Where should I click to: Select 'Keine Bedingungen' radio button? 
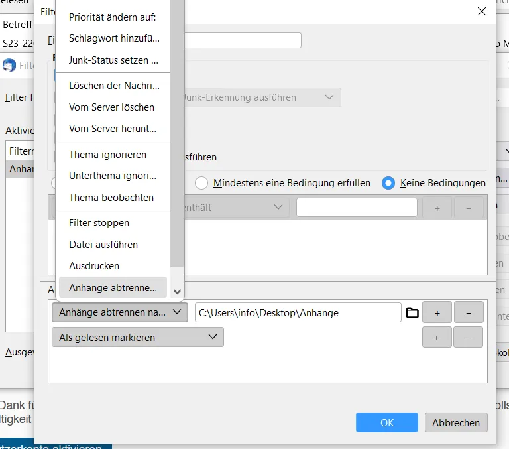388,183
